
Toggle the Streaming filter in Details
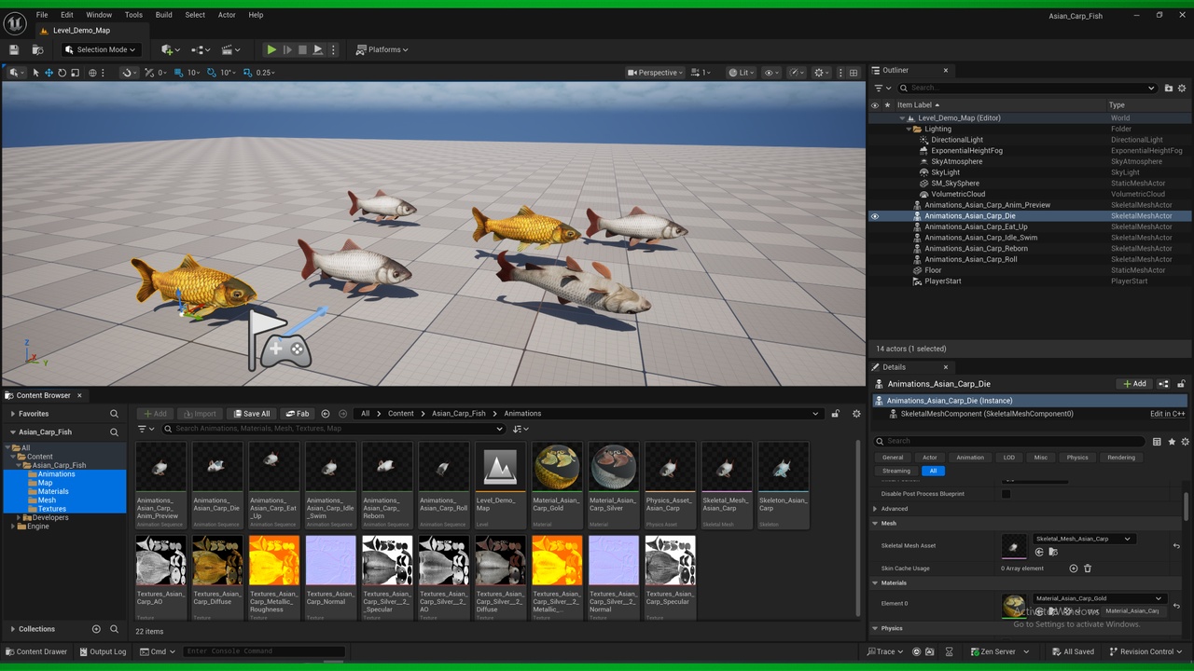tap(896, 471)
